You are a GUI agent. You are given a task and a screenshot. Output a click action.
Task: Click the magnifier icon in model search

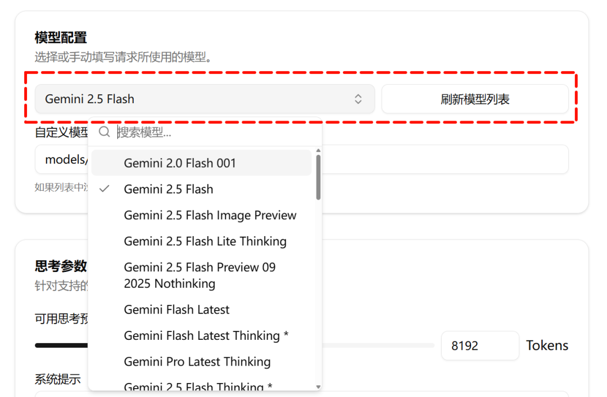pyautogui.click(x=104, y=132)
